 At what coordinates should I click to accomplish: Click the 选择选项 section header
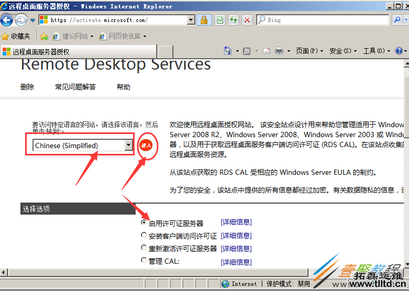(78, 209)
